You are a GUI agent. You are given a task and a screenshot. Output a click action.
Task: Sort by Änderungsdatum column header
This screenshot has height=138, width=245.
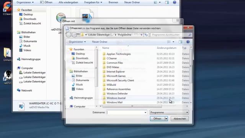(167, 48)
